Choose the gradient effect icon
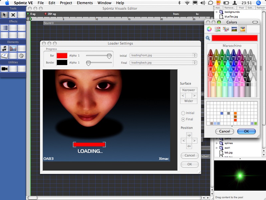266x200 pixels. [4, 28]
